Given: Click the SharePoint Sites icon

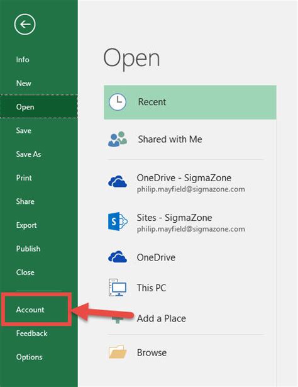Looking at the screenshot, I should point(118,221).
